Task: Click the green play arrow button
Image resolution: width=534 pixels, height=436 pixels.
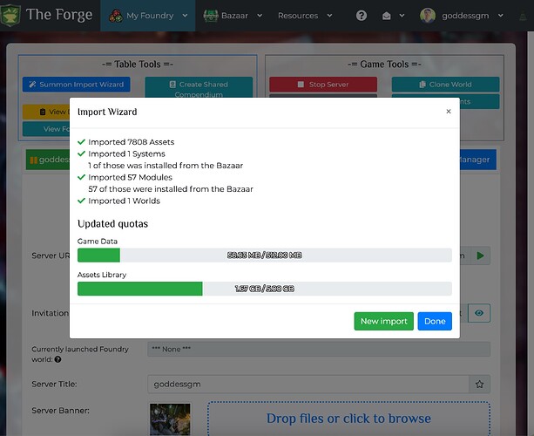Action: tap(479, 255)
